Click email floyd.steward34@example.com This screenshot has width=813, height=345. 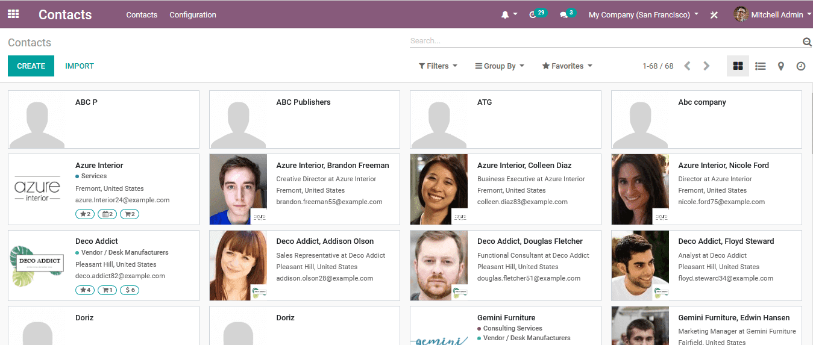pos(726,279)
